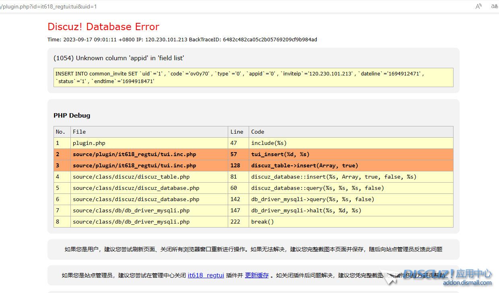Click the Code column header
This screenshot has height=293, width=499.
tap(258, 132)
